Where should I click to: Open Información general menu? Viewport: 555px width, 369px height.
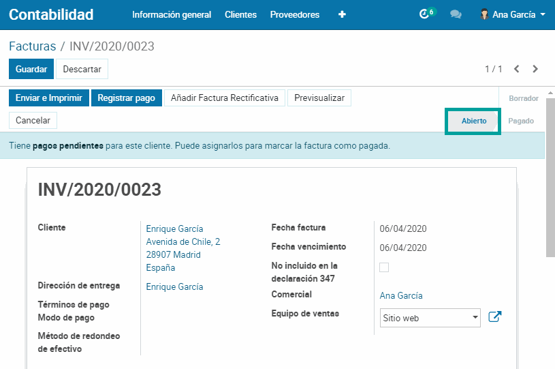172,14
